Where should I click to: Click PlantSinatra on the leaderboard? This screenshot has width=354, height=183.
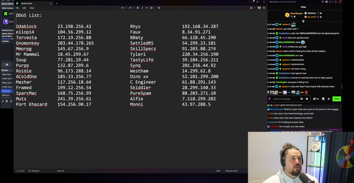[296, 13]
